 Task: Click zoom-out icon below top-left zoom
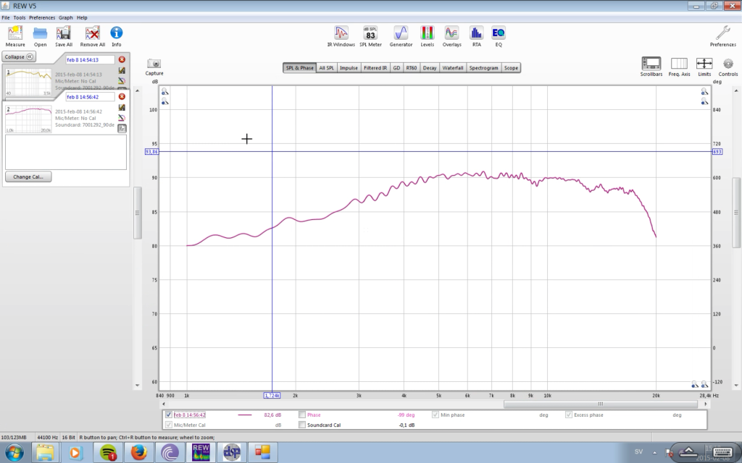click(164, 101)
